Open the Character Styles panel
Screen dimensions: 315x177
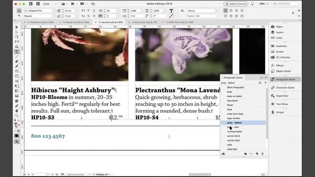coord(285,88)
